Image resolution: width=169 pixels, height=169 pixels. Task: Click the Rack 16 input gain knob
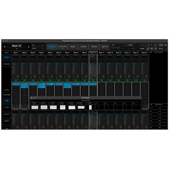pos(146,77)
